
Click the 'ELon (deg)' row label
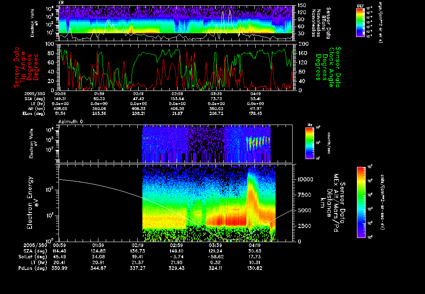[x=34, y=113]
